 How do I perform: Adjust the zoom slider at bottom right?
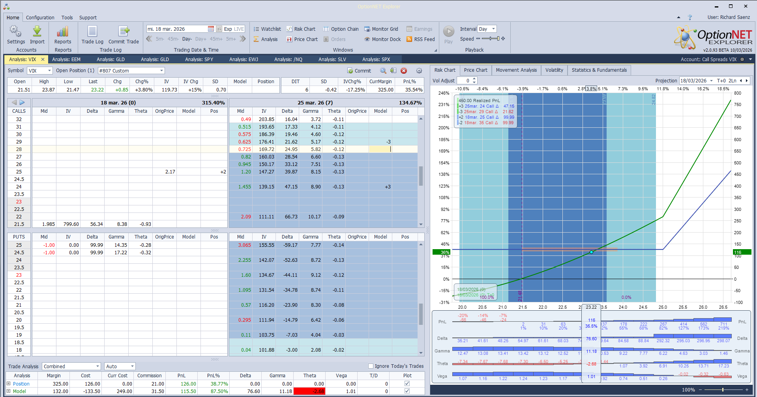[x=723, y=390]
